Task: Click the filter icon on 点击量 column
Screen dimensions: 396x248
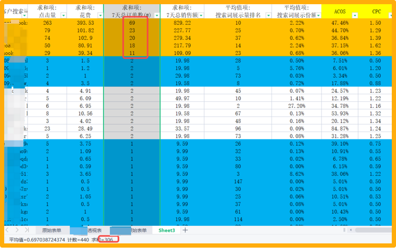Action: click(63, 16)
